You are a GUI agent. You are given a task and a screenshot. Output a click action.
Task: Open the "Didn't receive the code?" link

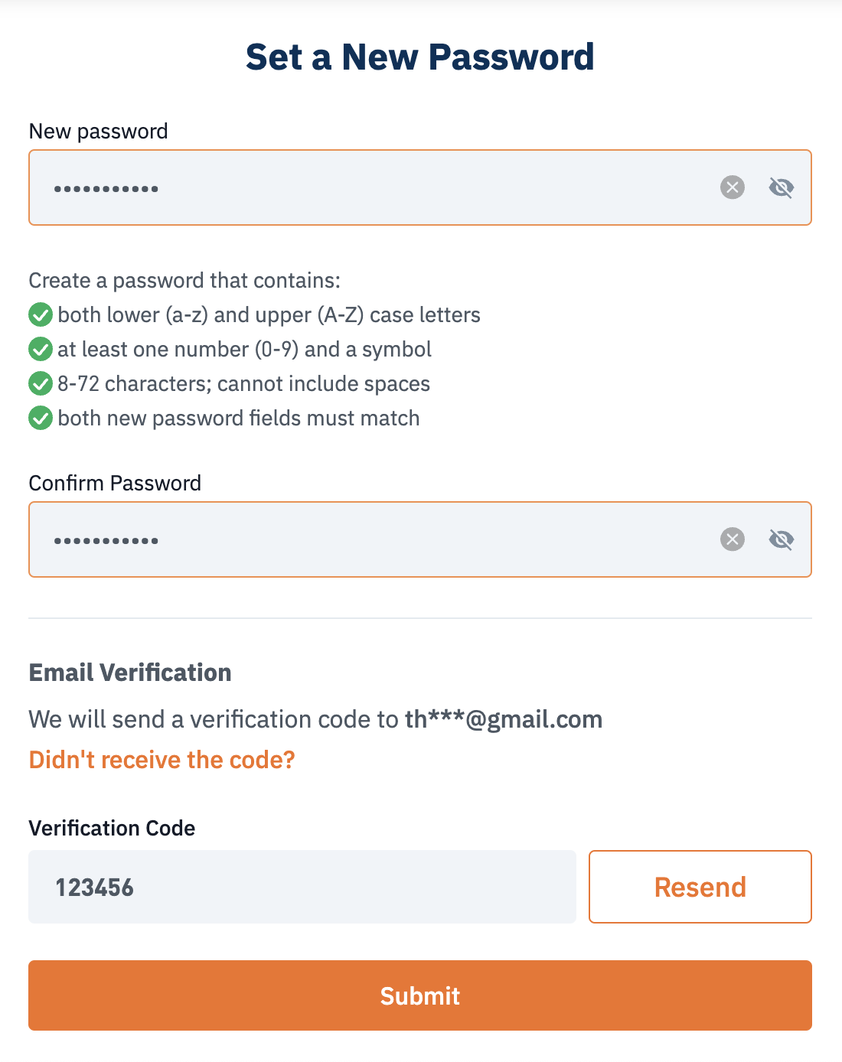click(x=162, y=760)
